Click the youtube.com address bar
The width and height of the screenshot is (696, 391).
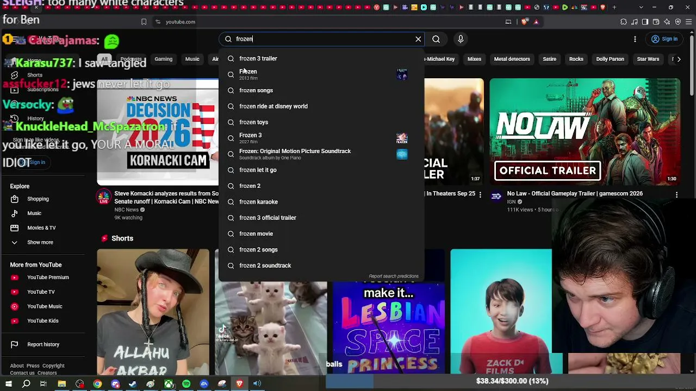[326, 22]
